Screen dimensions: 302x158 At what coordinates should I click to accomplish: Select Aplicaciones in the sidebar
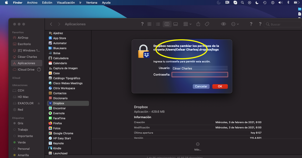coord(27,63)
